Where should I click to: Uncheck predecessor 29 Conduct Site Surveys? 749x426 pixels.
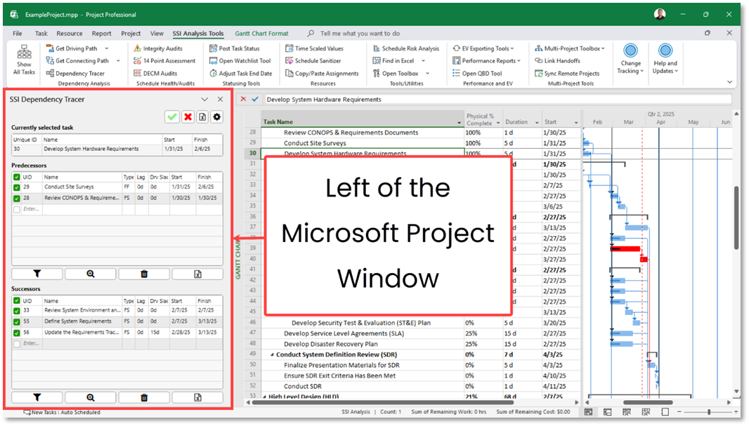click(17, 187)
